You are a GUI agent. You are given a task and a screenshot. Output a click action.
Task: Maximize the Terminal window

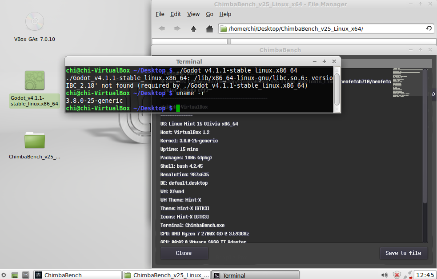tap(324, 61)
